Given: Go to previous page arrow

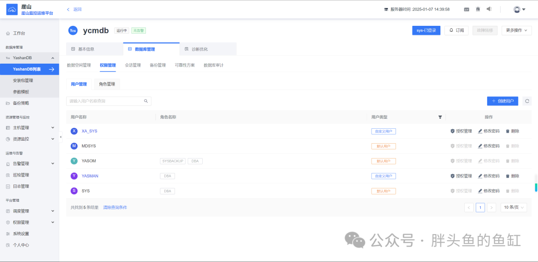Looking at the screenshot, I should pyautogui.click(x=469, y=207).
